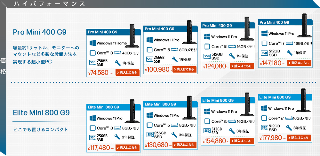This screenshot has height=156, width=320.
Task: Click the Windows 11 Home label
Action: (x=112, y=43)
